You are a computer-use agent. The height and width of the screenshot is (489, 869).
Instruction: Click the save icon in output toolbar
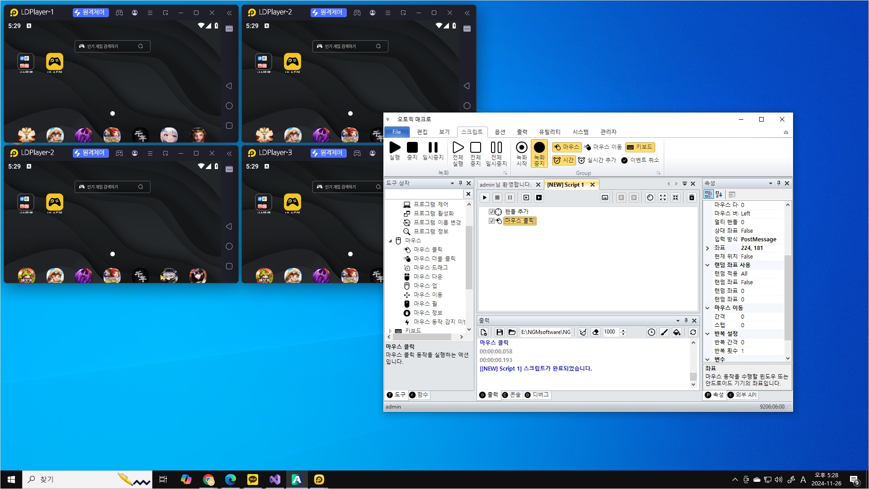499,332
